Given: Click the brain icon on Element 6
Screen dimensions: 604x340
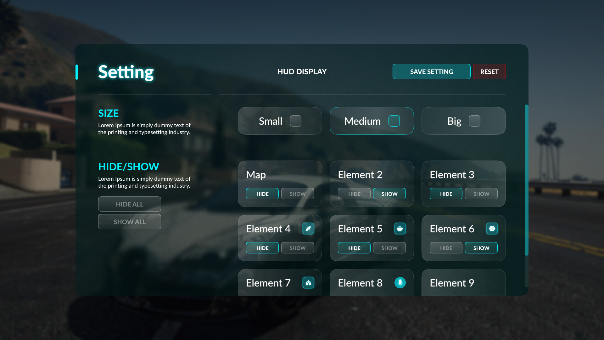Looking at the screenshot, I should [x=492, y=229].
